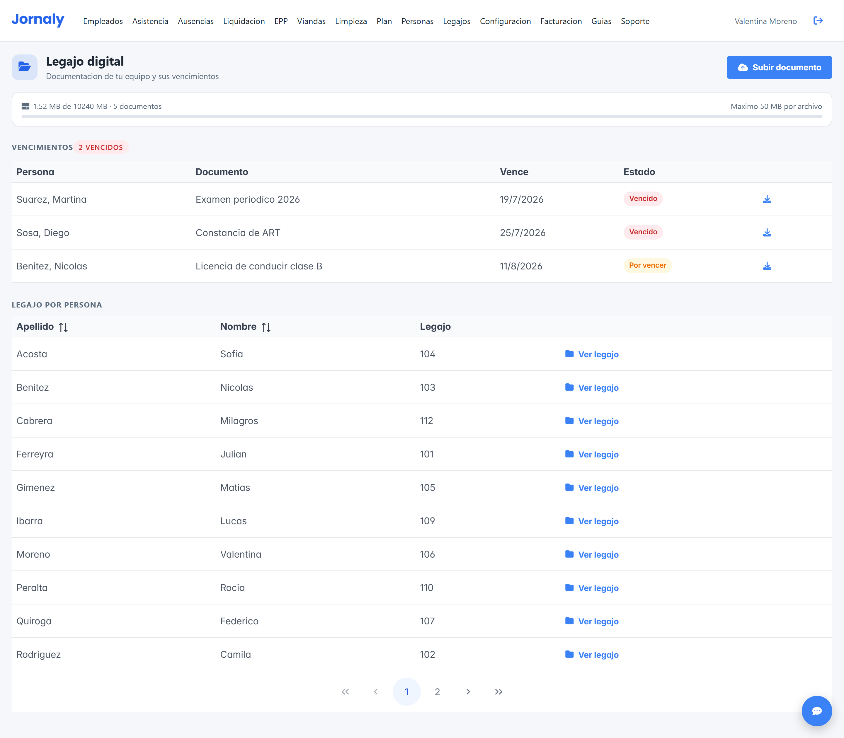The width and height of the screenshot is (844, 738).
Task: Open the chat support bubble
Action: click(817, 711)
